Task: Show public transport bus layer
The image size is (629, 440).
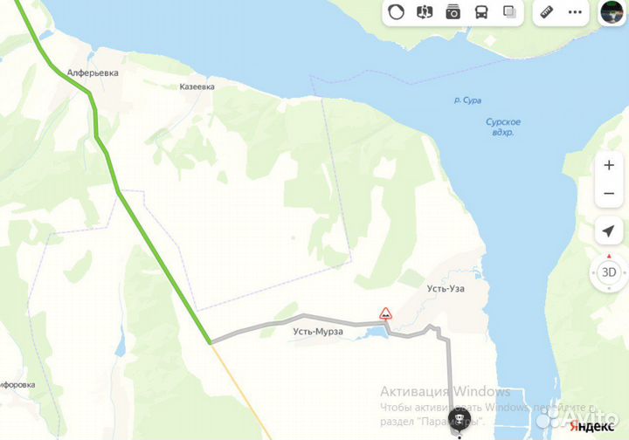Action: pyautogui.click(x=481, y=12)
